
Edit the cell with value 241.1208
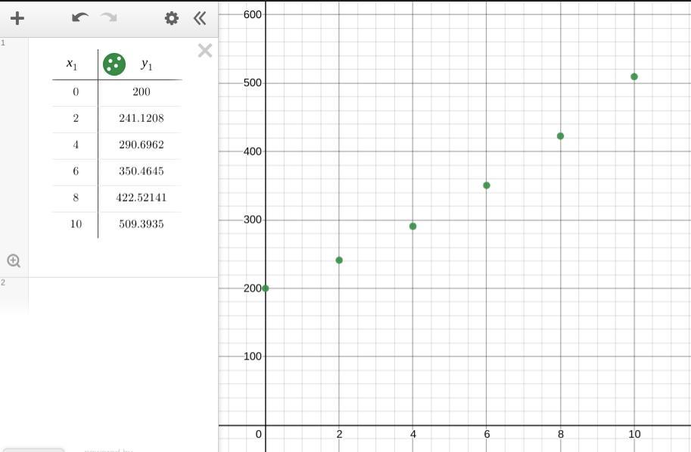pos(141,118)
